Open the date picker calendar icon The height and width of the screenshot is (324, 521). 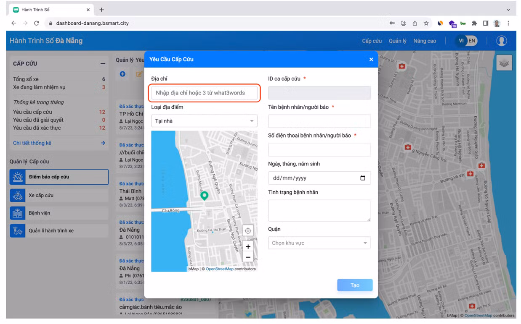coord(363,178)
